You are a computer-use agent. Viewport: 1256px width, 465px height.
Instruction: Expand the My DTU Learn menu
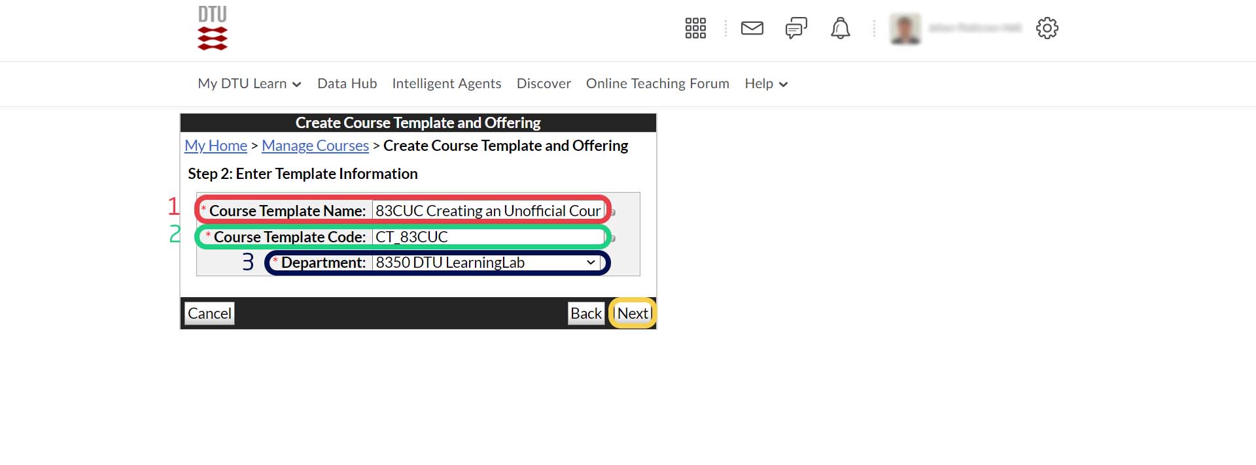(x=249, y=84)
